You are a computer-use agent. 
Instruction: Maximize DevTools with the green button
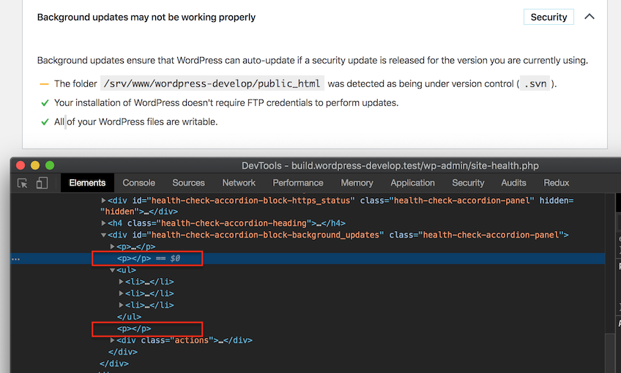tap(50, 165)
